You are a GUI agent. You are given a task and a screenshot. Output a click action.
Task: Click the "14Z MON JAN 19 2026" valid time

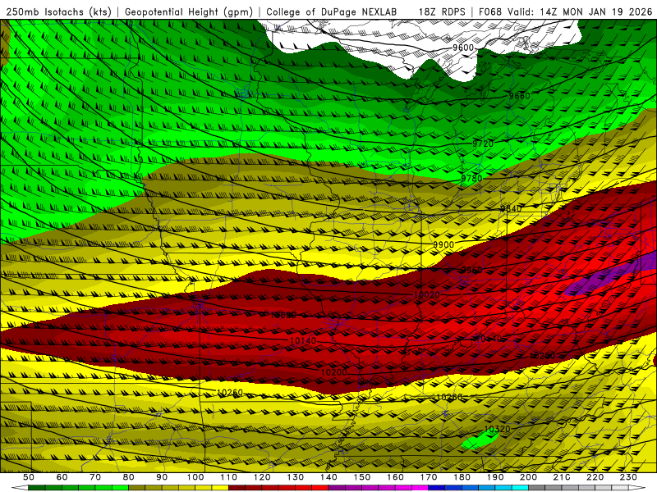pos(596,11)
